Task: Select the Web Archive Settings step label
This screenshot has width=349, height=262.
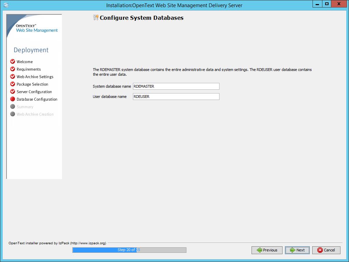Action: pyautogui.click(x=35, y=77)
